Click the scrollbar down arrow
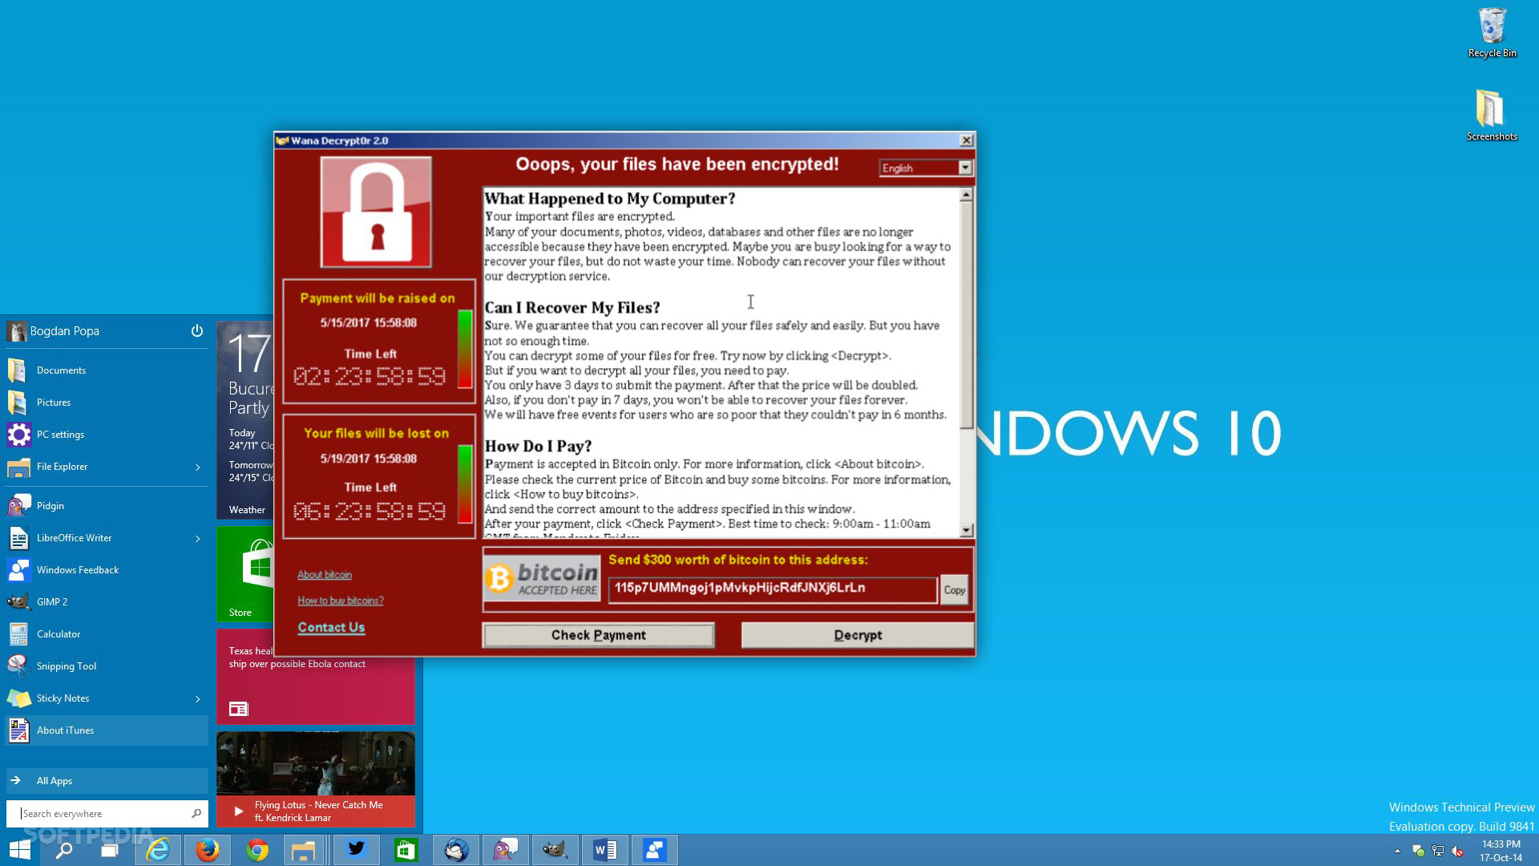The height and width of the screenshot is (866, 1539). point(966,530)
